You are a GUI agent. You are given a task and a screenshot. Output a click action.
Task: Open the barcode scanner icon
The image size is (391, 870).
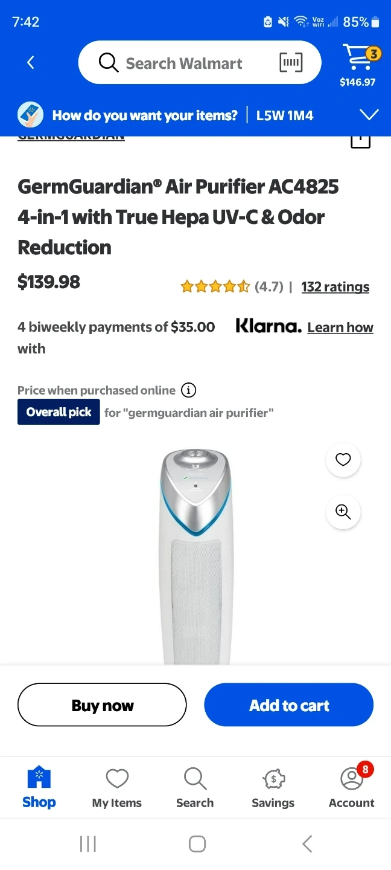pyautogui.click(x=291, y=62)
